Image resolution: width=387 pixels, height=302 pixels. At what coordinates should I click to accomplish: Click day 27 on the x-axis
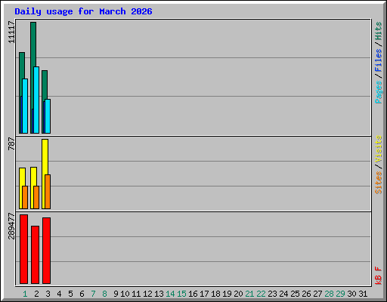click(317, 294)
